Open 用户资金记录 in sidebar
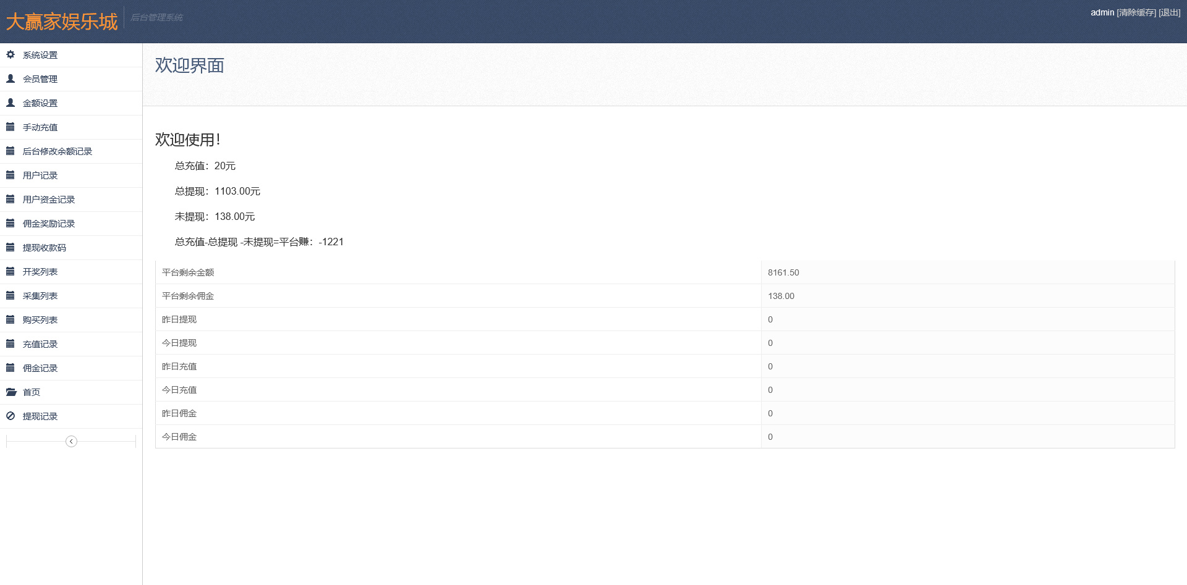This screenshot has height=585, width=1187. (71, 200)
